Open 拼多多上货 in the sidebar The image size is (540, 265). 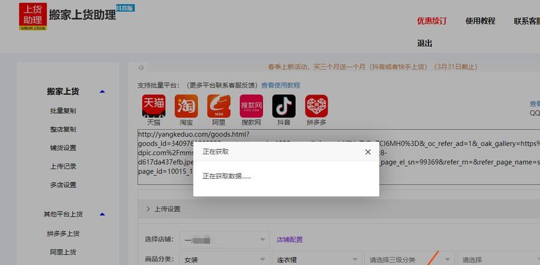click(x=63, y=234)
